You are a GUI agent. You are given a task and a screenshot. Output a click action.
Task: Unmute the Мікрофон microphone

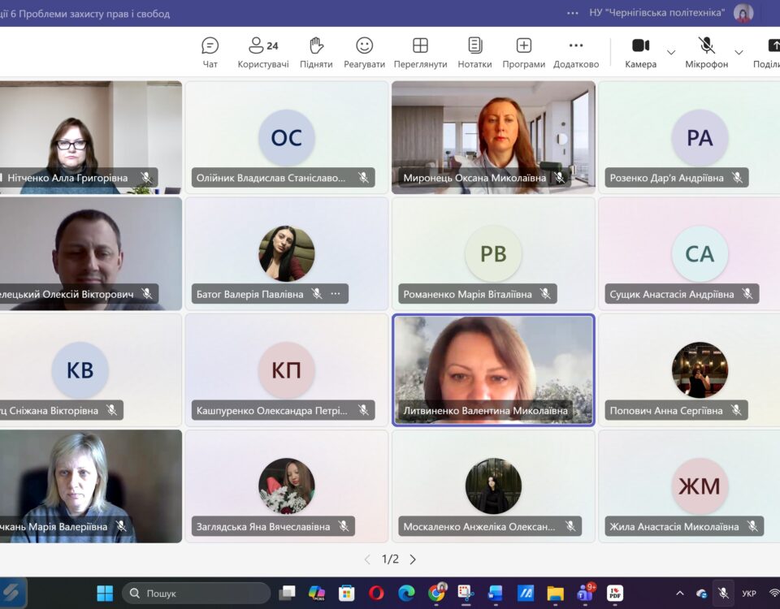[x=706, y=53]
